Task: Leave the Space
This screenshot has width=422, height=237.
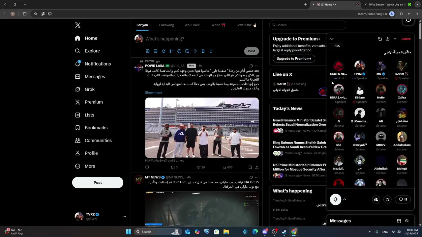Action: pyautogui.click(x=406, y=39)
